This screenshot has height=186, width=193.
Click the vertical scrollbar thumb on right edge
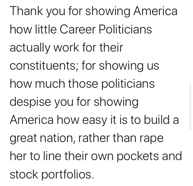[x=190, y=106]
